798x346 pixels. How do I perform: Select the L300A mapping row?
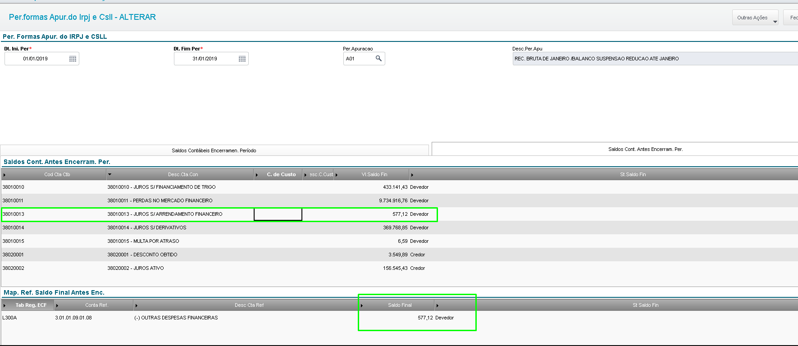click(x=400, y=318)
